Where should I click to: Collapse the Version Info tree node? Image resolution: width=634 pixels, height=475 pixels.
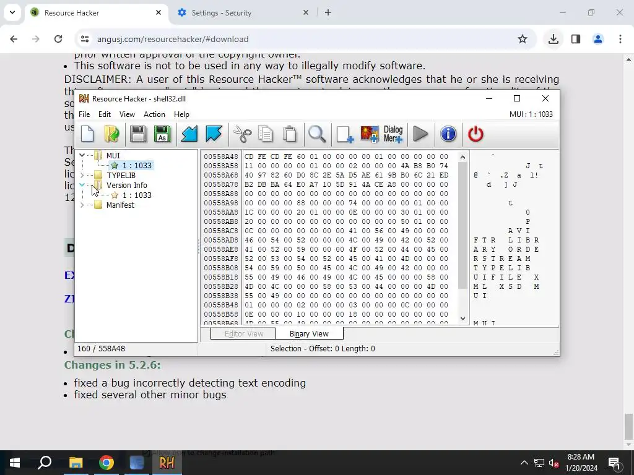82,185
